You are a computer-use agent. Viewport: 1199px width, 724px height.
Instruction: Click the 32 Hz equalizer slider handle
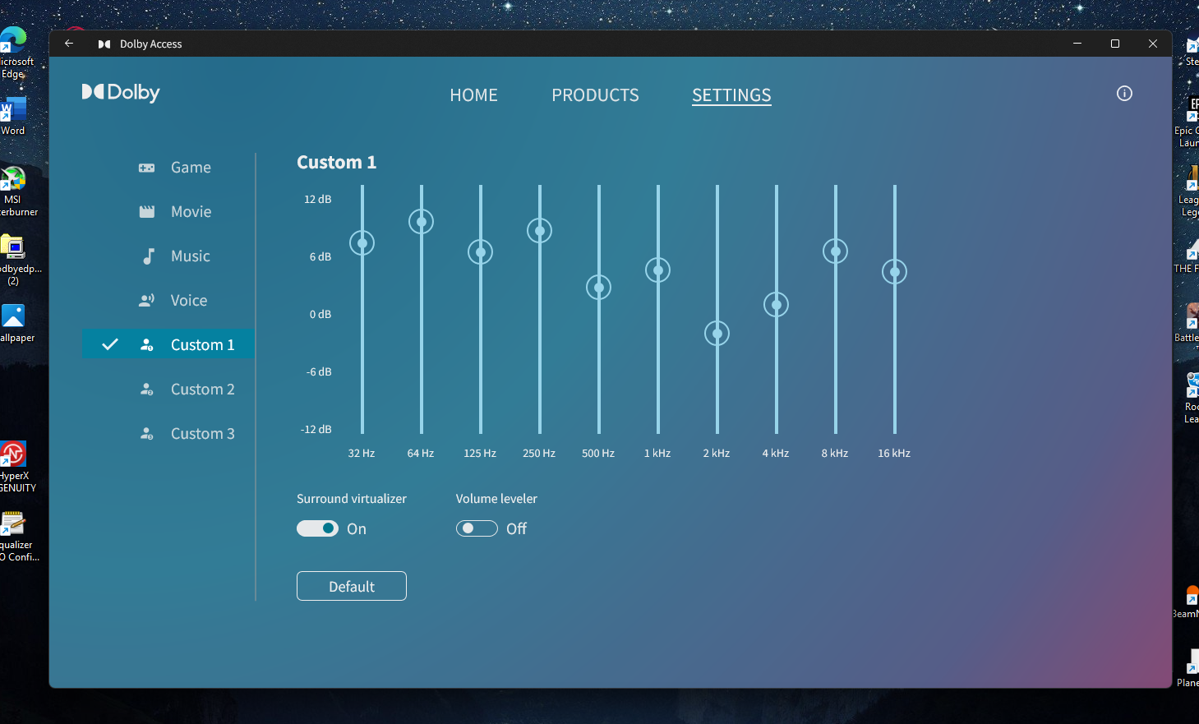pos(362,242)
